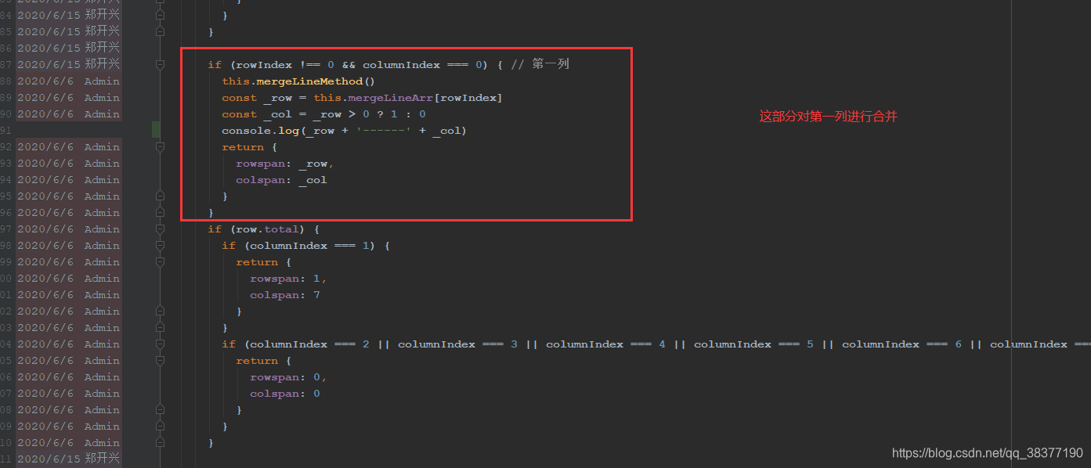Screen dimensions: 1091x468
Task: Collapse the "if (columnIndex === 2" block
Action: pos(161,344)
